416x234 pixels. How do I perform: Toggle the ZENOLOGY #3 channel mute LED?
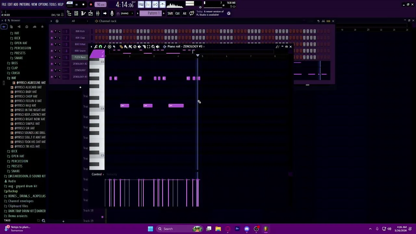[x=52, y=77]
